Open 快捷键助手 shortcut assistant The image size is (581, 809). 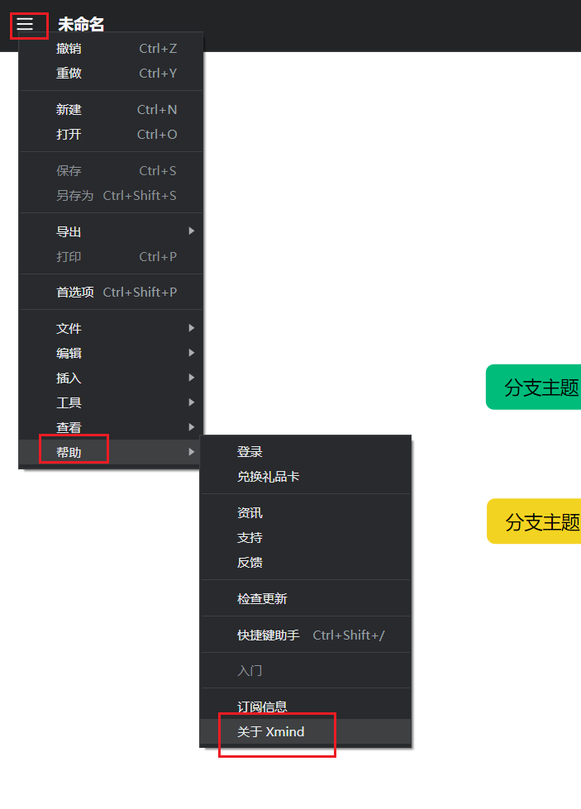click(306, 635)
